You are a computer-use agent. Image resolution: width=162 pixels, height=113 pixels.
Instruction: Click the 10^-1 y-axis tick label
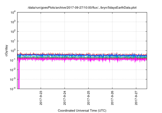(13, 60)
